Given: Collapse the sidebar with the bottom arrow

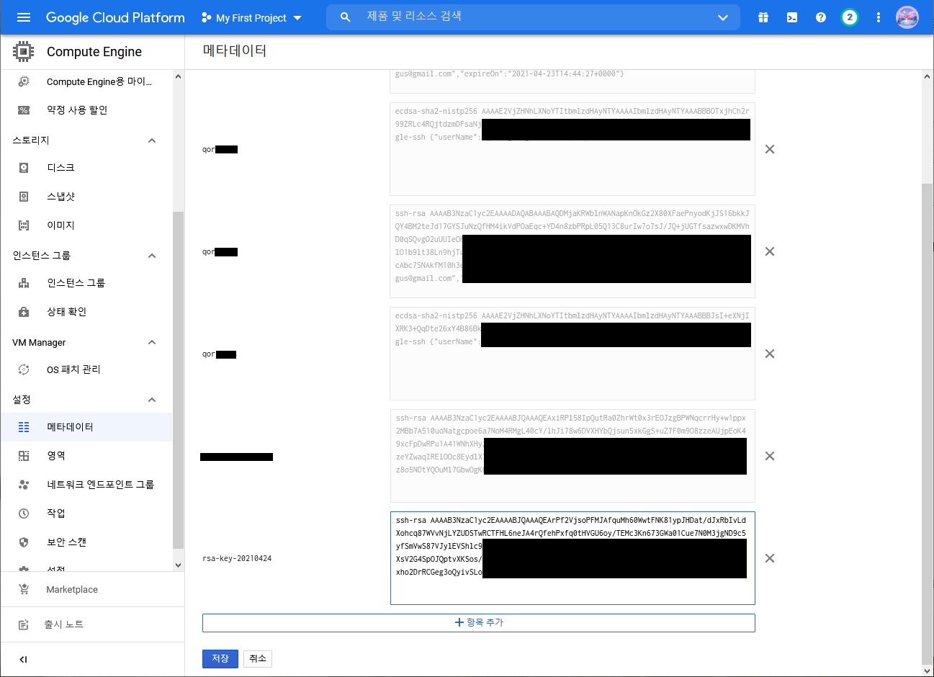Looking at the screenshot, I should (23, 659).
